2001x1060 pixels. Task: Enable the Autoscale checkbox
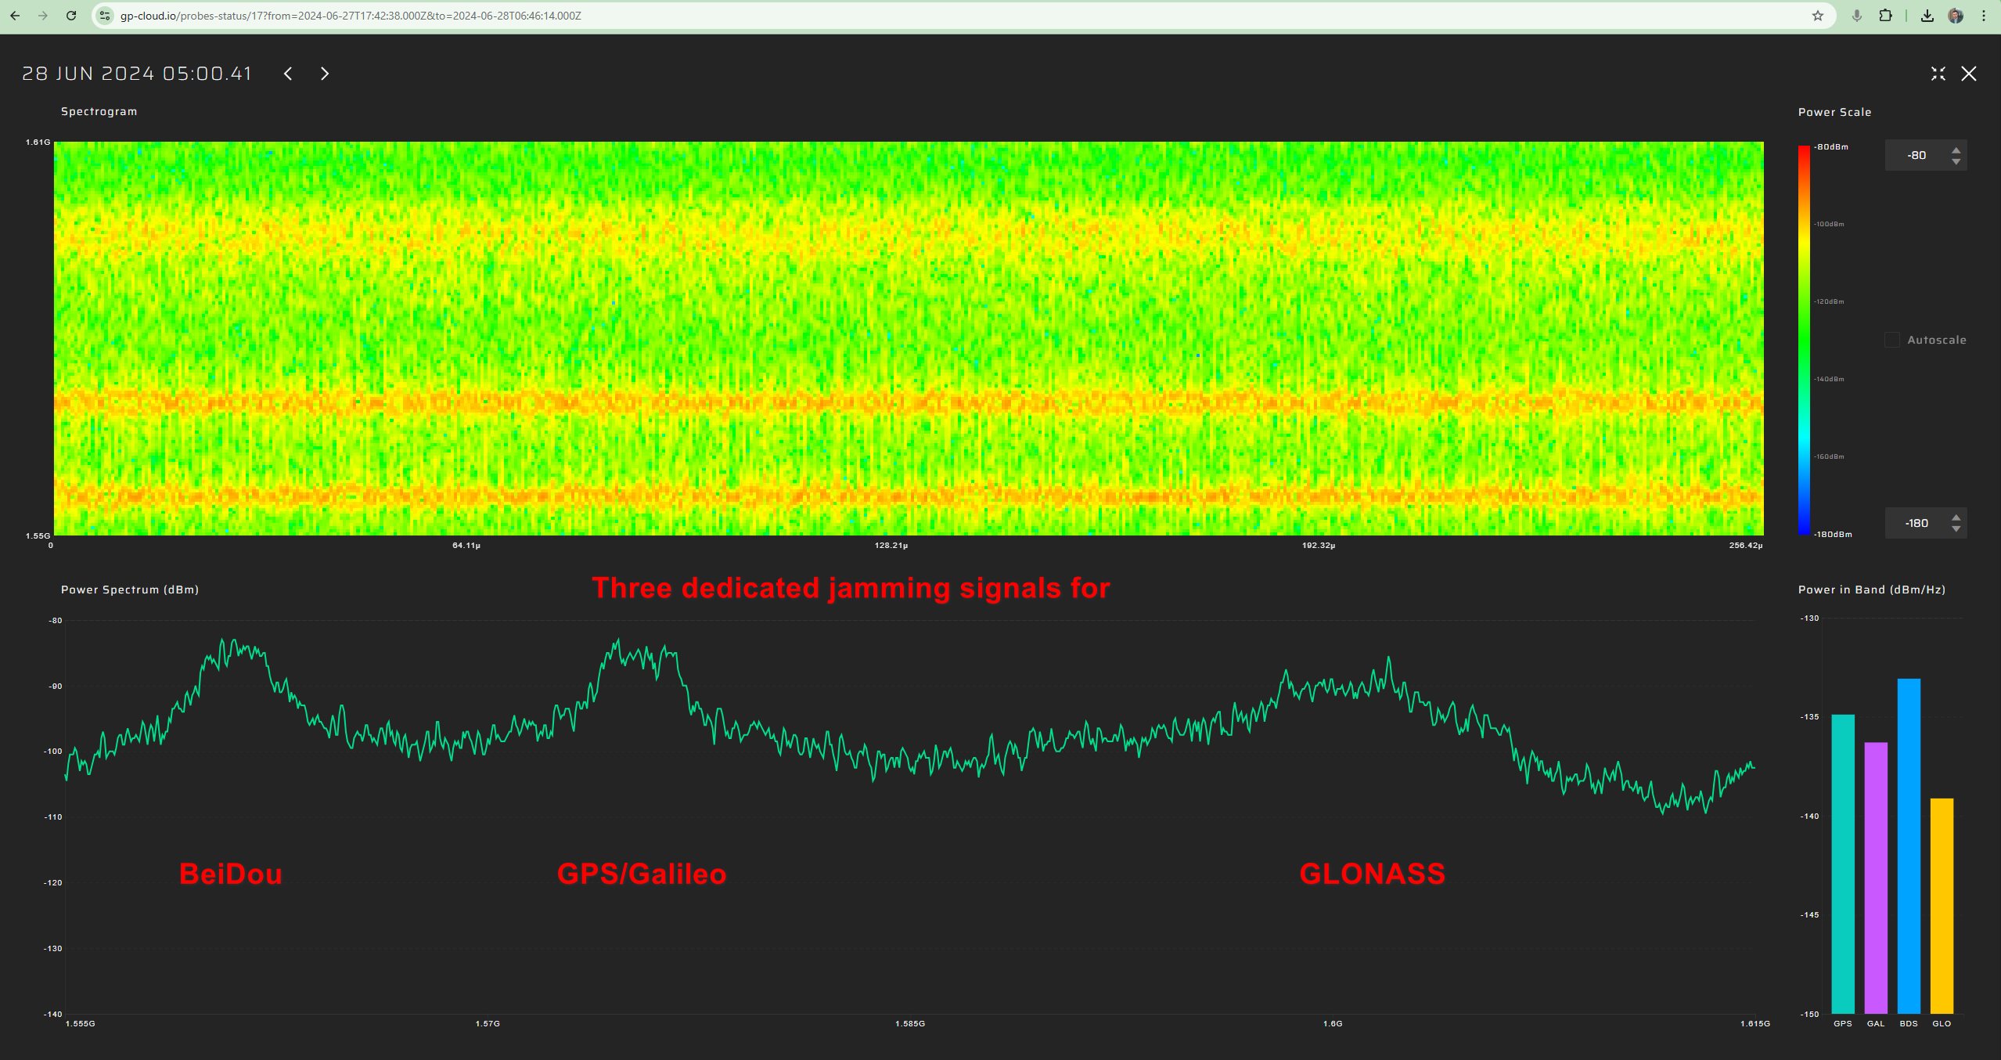[1891, 340]
